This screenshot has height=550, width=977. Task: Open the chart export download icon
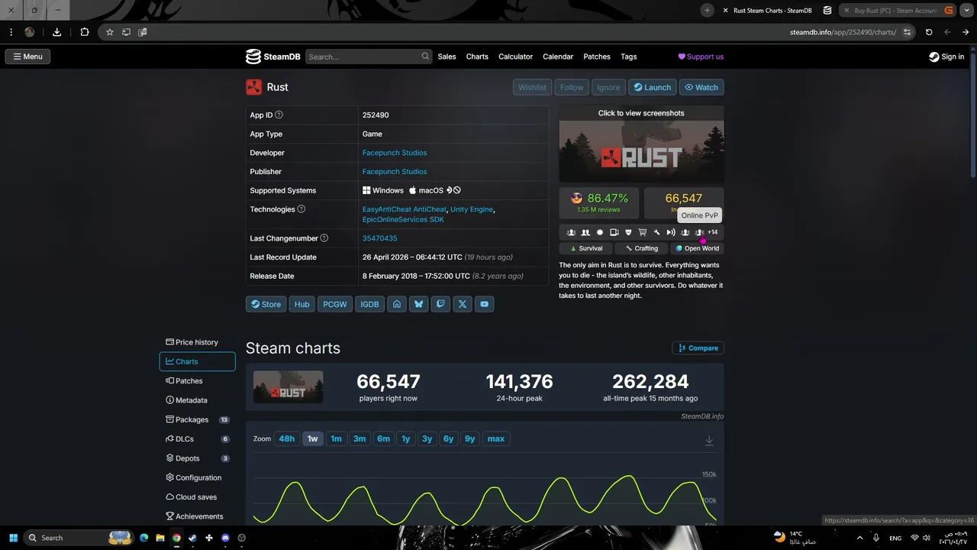tap(709, 440)
